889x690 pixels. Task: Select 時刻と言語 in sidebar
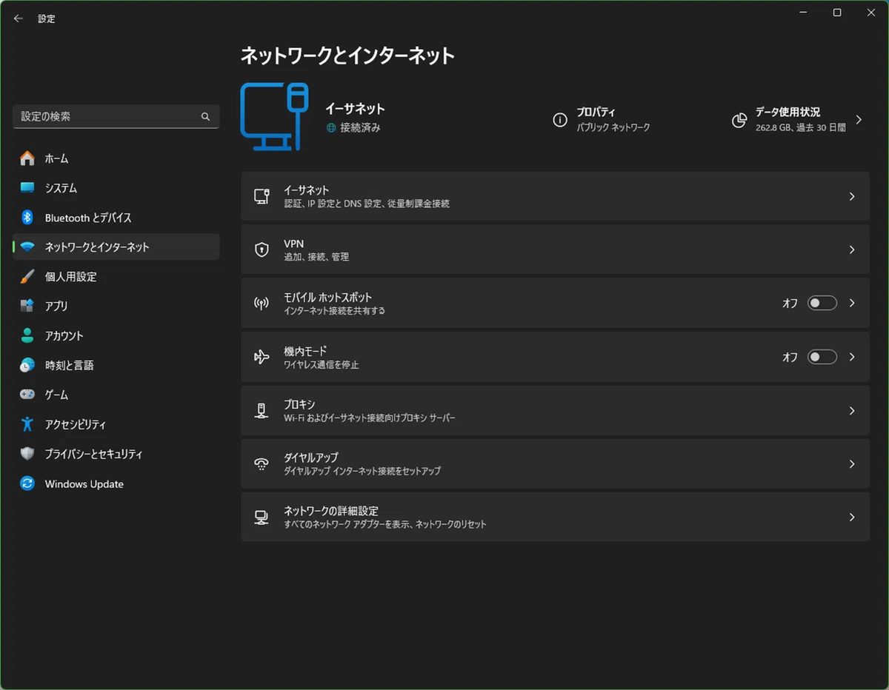[116, 365]
